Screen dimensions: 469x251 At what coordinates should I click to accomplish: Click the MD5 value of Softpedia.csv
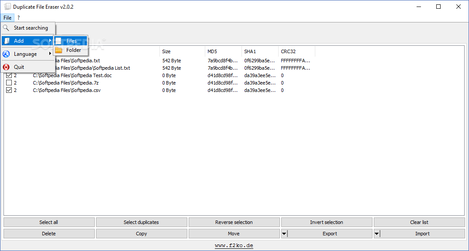tap(223, 91)
